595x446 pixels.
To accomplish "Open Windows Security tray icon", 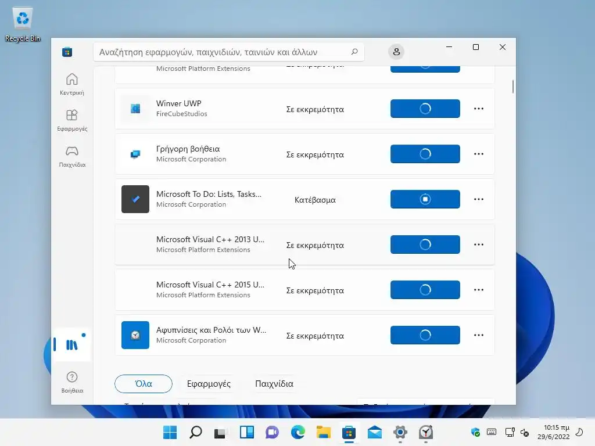I will 475,432.
